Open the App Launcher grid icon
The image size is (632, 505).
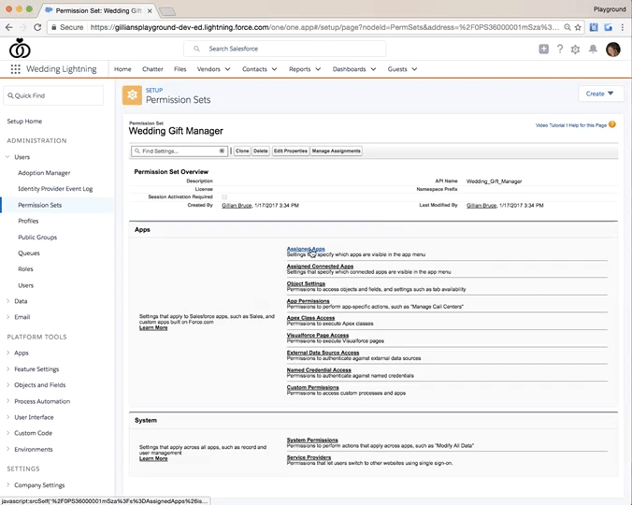(x=15, y=69)
